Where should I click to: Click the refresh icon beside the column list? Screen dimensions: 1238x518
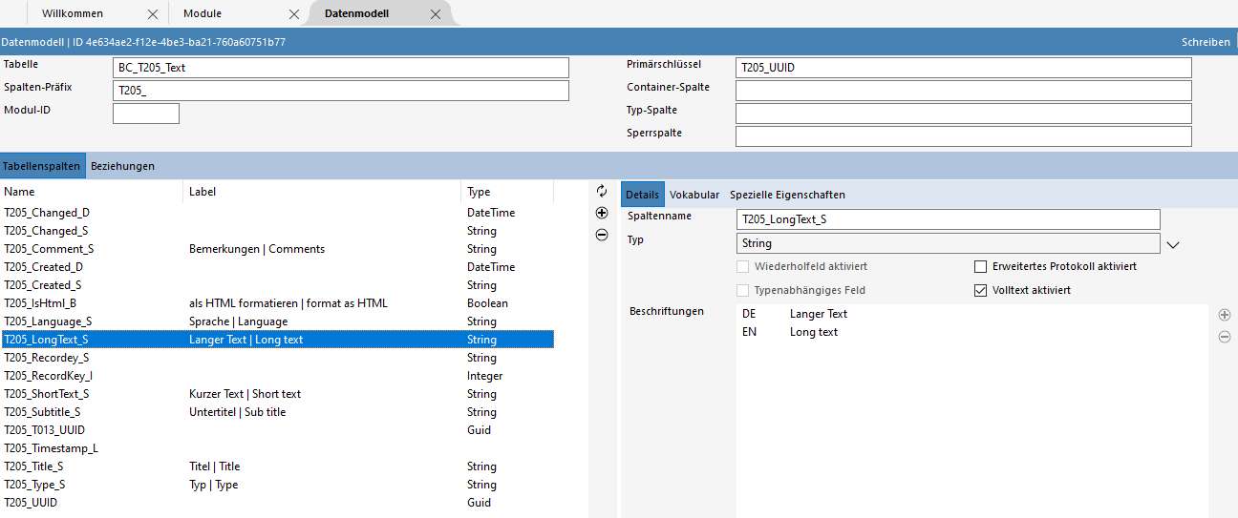[602, 192]
